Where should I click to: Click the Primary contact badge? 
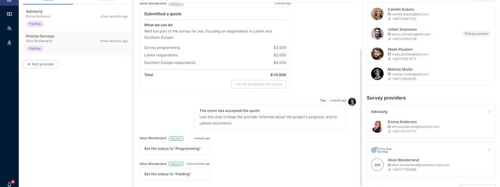point(477,34)
